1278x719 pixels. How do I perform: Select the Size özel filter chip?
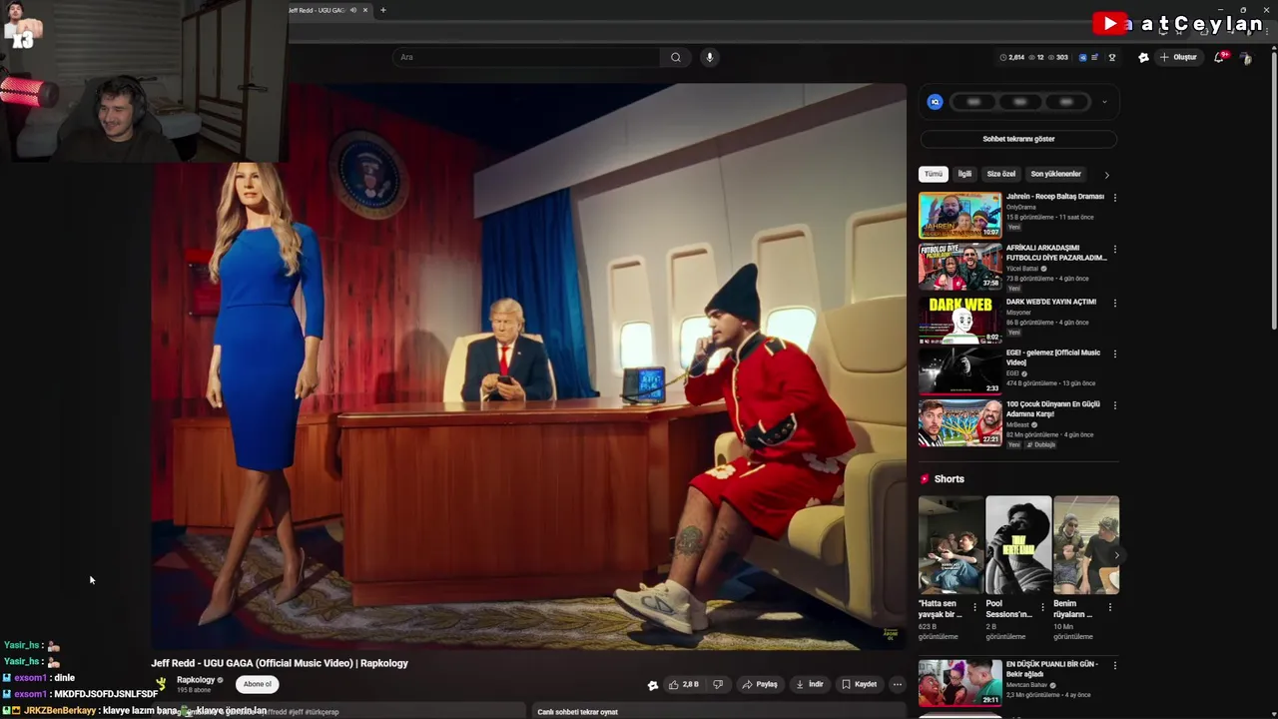(x=1000, y=174)
